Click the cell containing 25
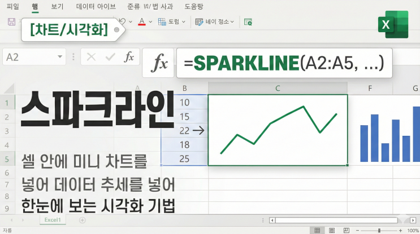 [184, 158]
